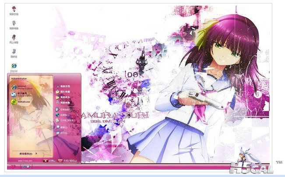This screenshot has height=177, width=285.
Task: Open the 我的文档 icon on the desktop
Action: pos(14,10)
